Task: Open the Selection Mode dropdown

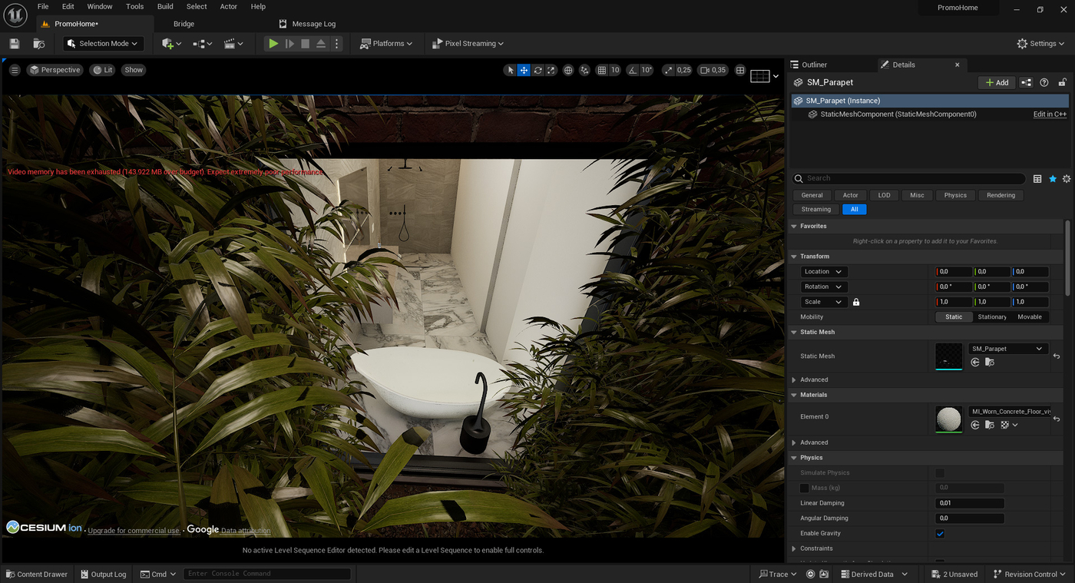Action: (103, 44)
